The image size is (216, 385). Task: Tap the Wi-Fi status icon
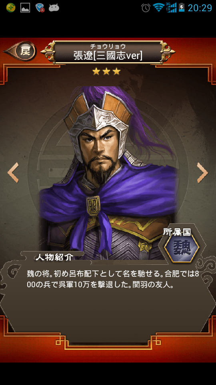pos(158,7)
